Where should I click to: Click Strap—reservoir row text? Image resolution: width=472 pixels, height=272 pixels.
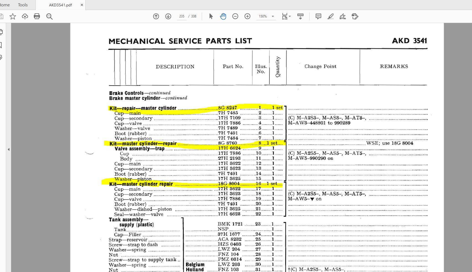point(128,240)
